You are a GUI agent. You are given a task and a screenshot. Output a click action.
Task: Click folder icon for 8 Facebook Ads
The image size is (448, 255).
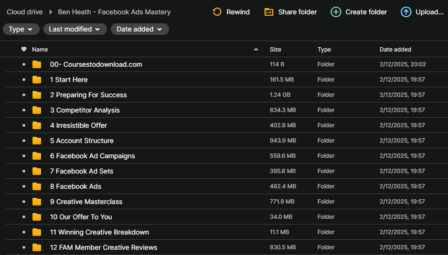37,186
